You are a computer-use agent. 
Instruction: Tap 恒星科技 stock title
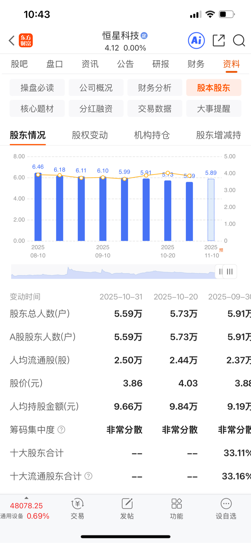click(121, 36)
